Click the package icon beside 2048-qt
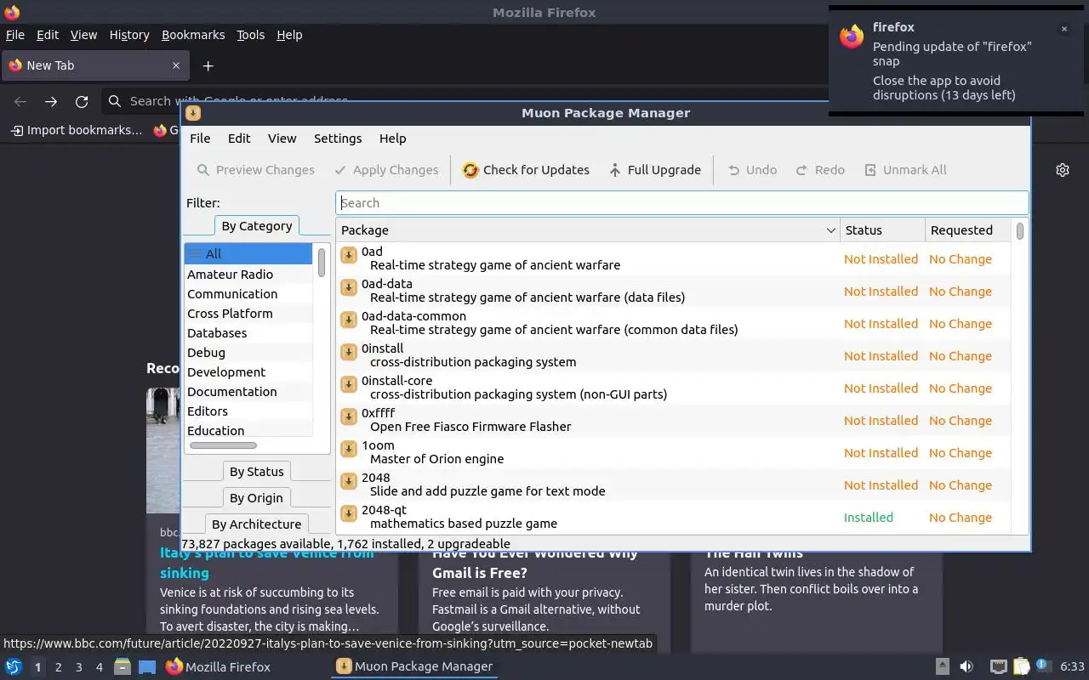 point(348,513)
